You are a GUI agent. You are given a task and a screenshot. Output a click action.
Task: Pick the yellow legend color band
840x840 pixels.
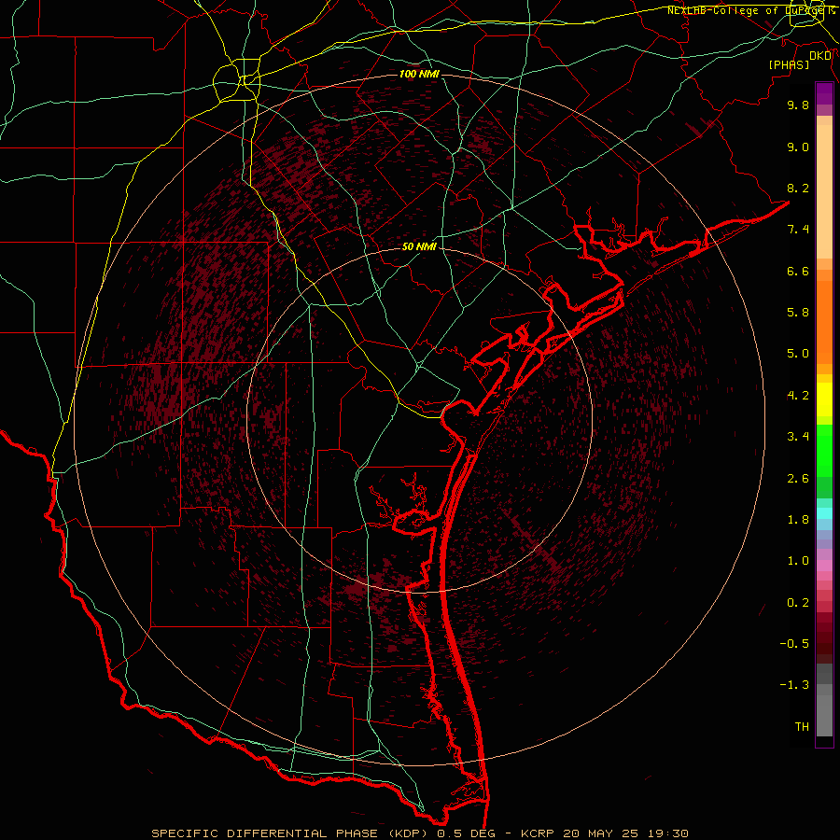pyautogui.click(x=824, y=399)
